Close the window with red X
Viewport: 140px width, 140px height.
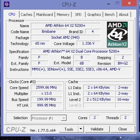[x=129, y=3]
